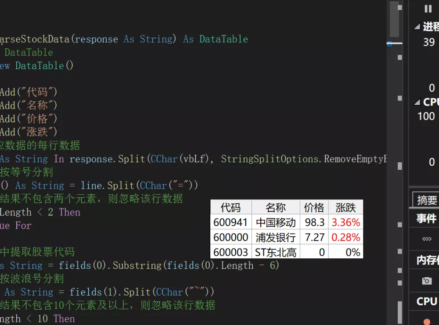
Task: Select the red 3.36% cell
Action: coord(346,222)
